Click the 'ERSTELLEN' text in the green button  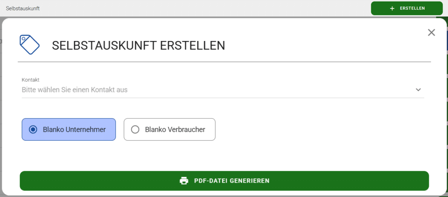point(412,8)
